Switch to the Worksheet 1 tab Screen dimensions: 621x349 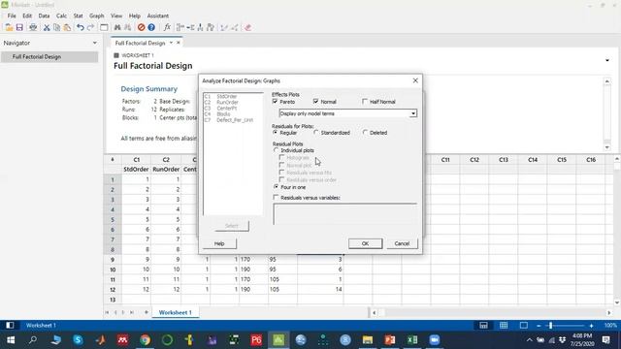tap(175, 312)
